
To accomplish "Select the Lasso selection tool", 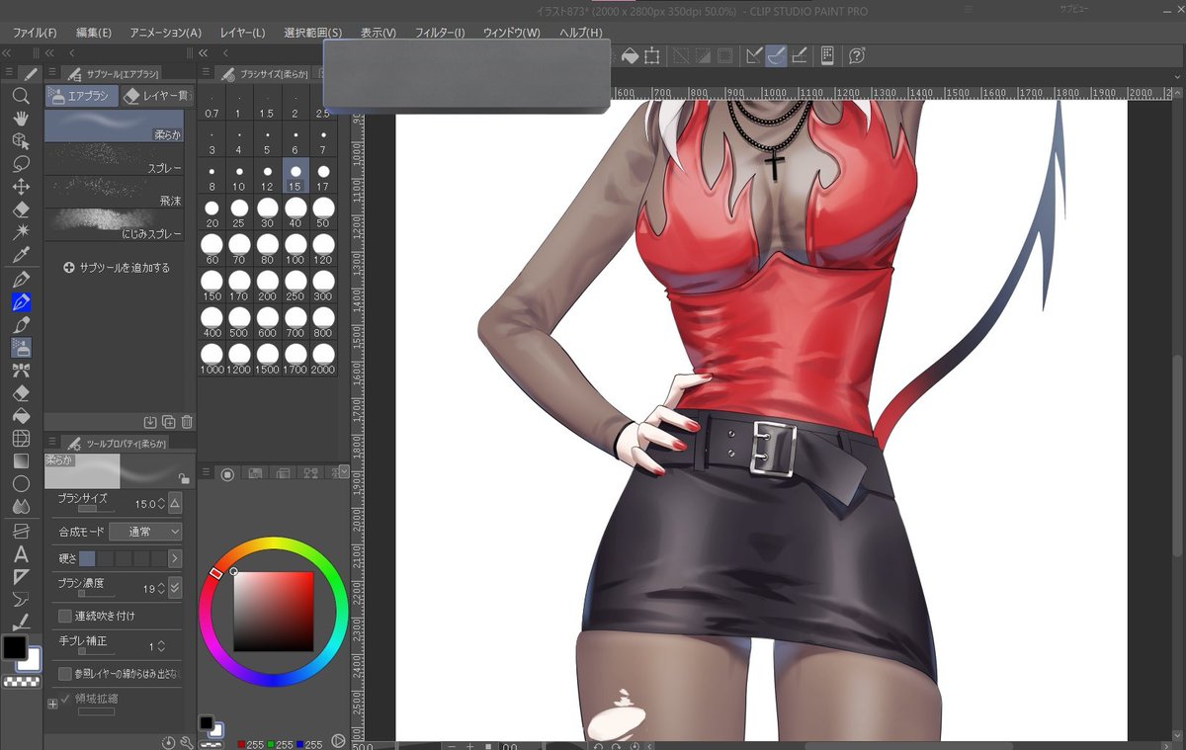I will 20,164.
